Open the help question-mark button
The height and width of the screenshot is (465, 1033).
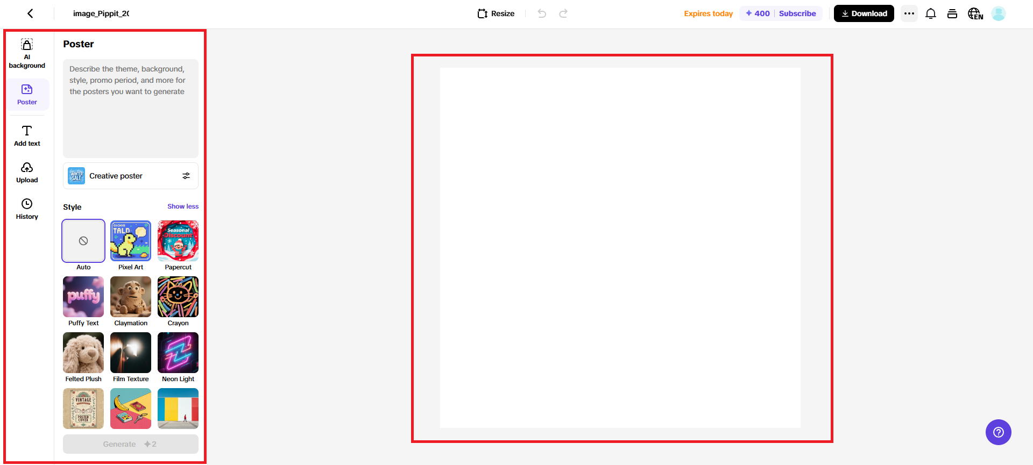click(999, 432)
